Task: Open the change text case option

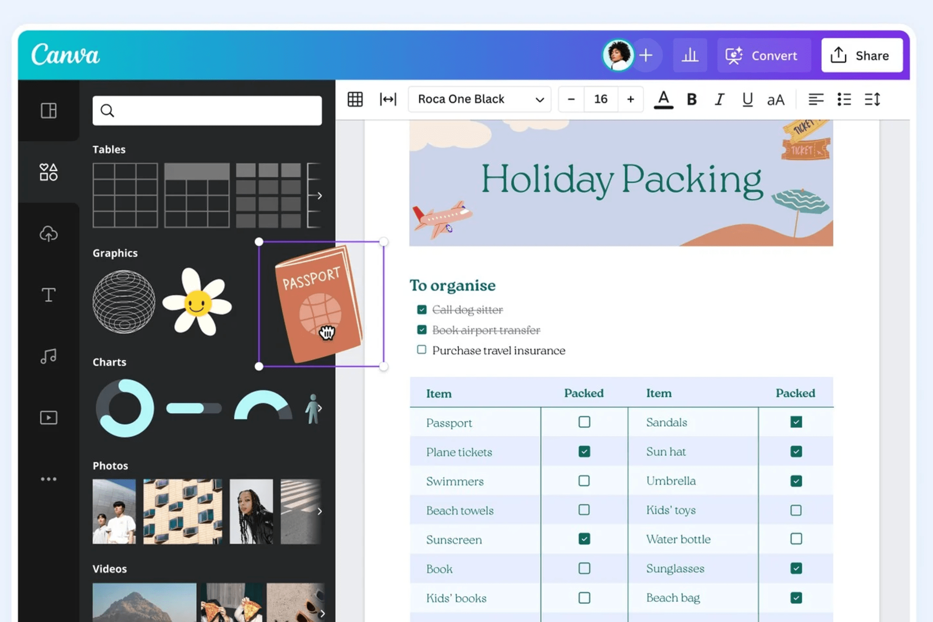Action: 775,100
